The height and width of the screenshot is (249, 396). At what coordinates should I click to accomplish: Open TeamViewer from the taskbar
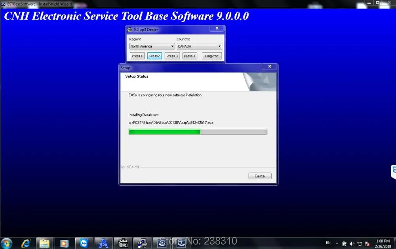pos(84,243)
